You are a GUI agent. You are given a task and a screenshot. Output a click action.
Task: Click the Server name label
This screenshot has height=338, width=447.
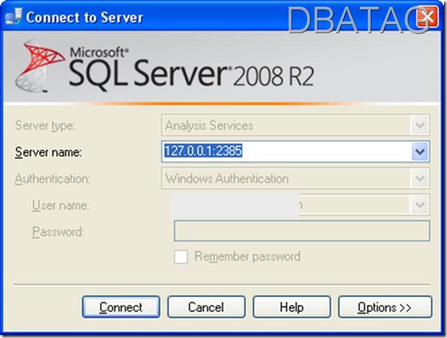(x=48, y=152)
